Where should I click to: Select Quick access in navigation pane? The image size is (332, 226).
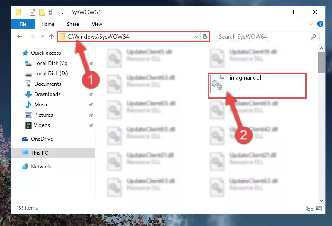pyautogui.click(x=46, y=53)
